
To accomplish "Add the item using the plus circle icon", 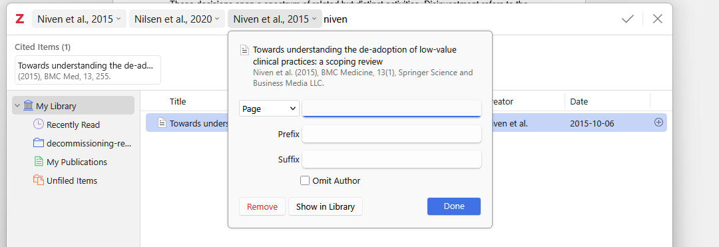I will click(x=658, y=123).
